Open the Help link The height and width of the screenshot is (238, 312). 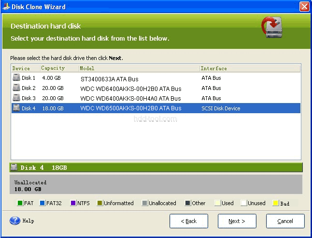tap(28, 221)
